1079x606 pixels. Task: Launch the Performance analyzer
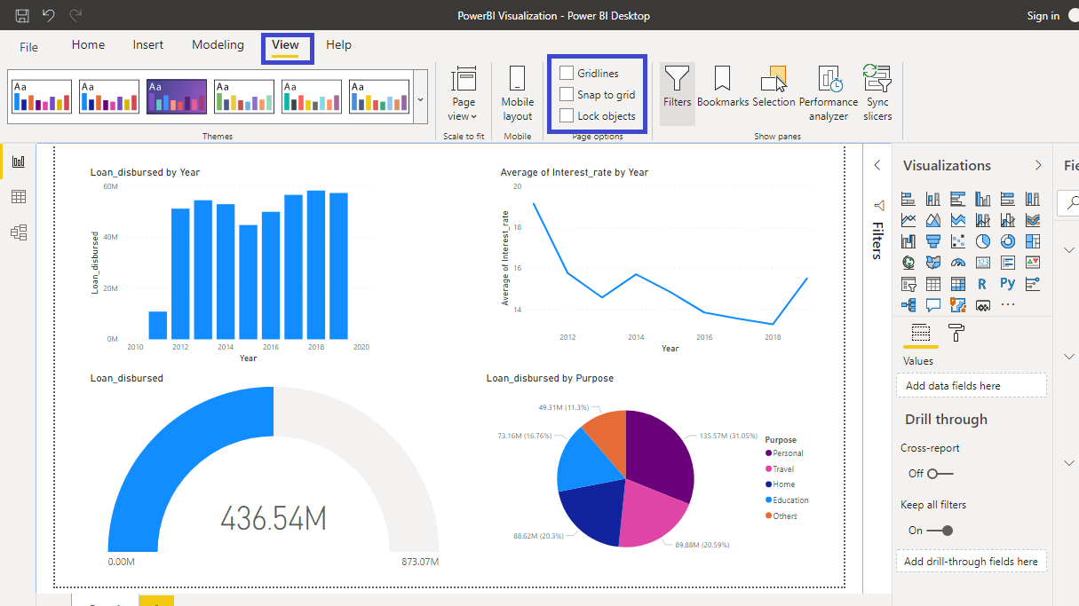[828, 92]
